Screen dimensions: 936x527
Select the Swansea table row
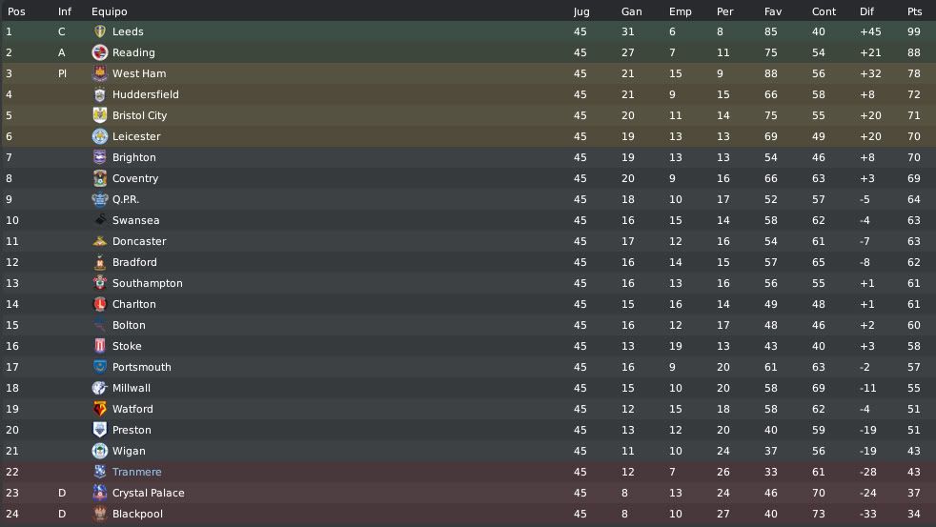468,220
